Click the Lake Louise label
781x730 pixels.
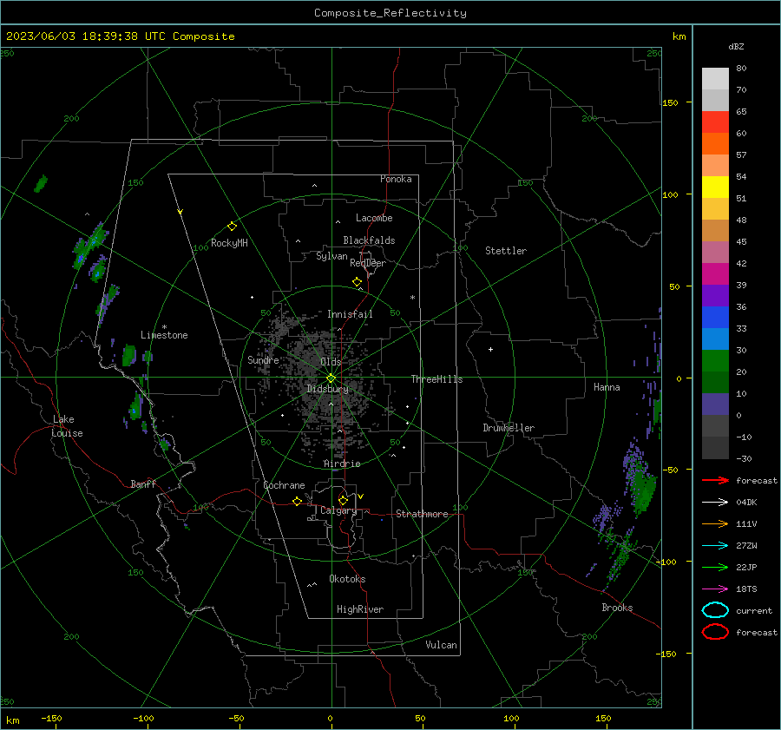67,426
